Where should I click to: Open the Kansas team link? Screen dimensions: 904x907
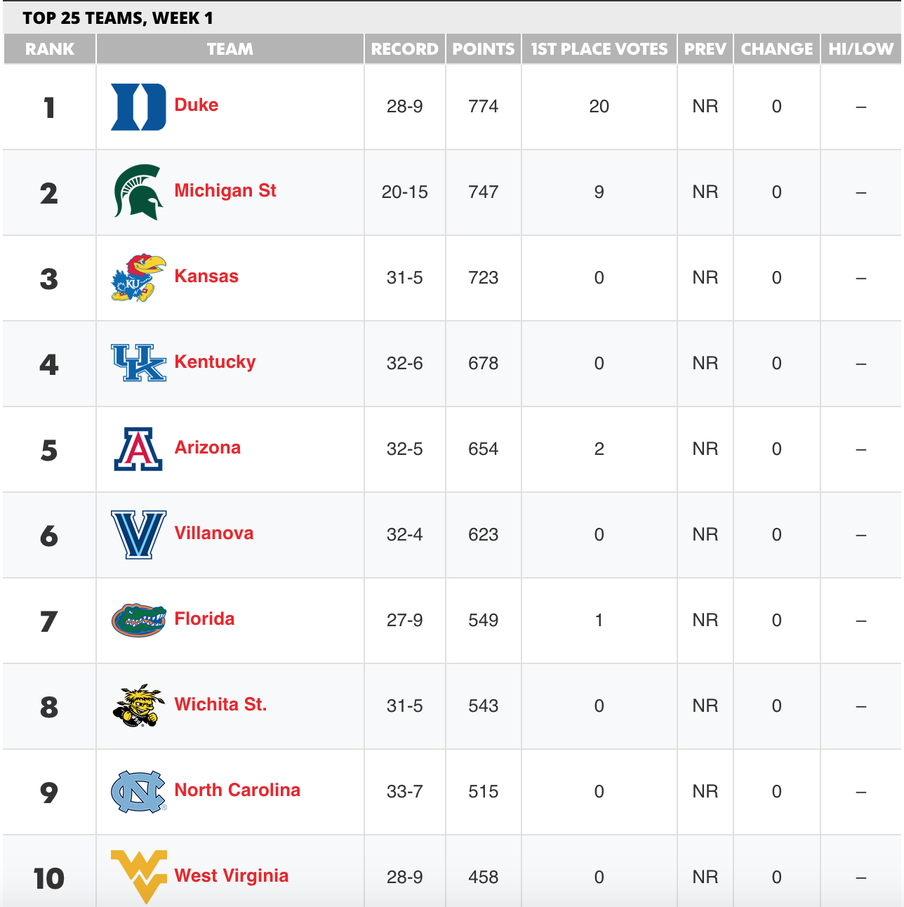pos(206,277)
